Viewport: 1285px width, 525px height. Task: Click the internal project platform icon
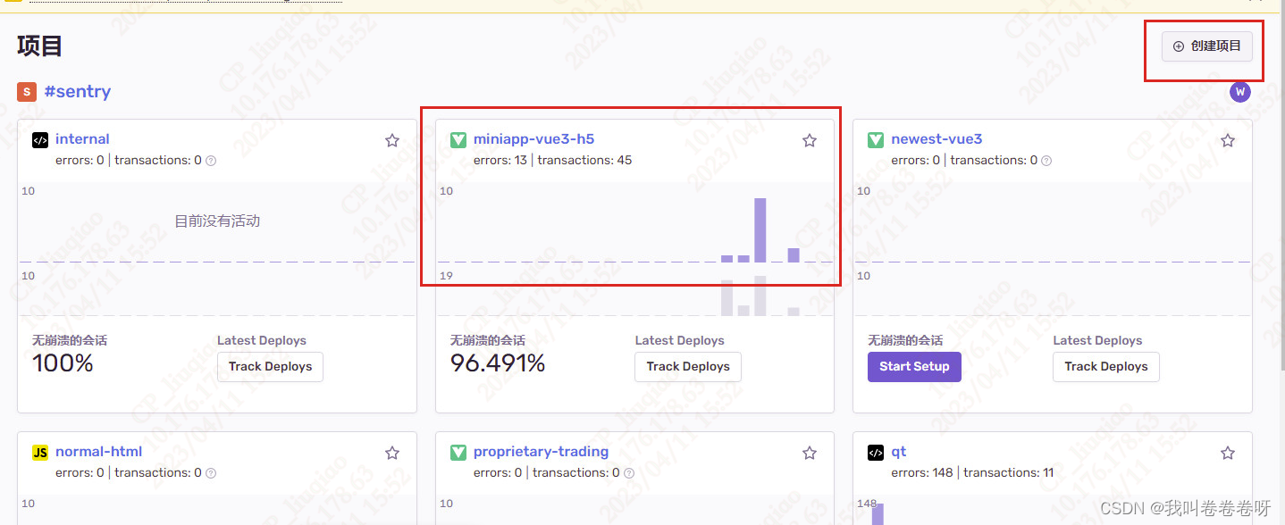pyautogui.click(x=39, y=140)
